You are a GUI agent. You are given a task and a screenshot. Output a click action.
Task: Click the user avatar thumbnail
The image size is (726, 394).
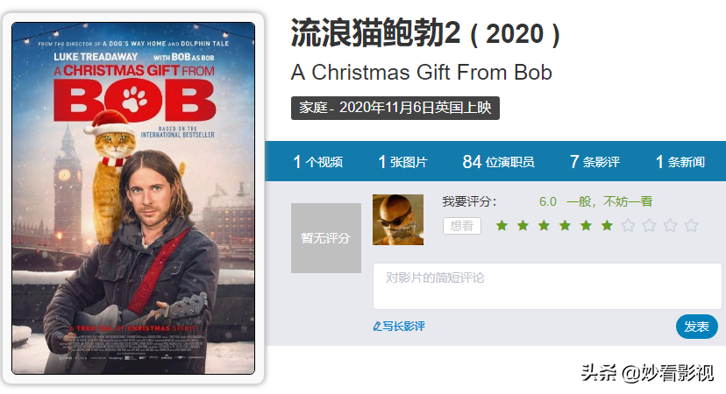pos(398,220)
